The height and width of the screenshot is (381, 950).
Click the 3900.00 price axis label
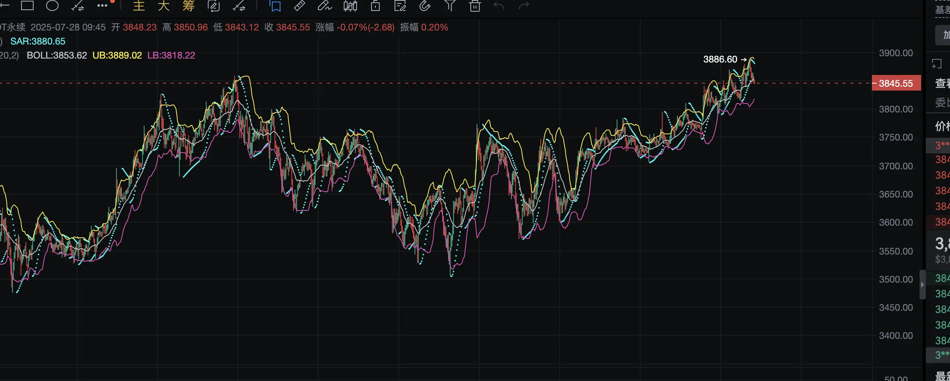(896, 53)
